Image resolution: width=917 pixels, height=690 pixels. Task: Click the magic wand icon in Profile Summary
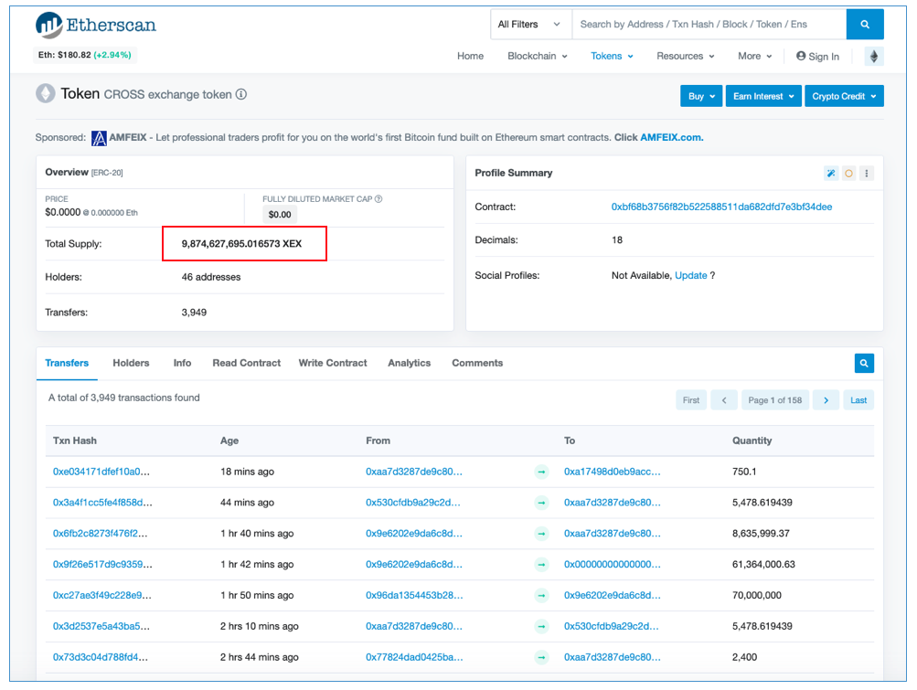pyautogui.click(x=830, y=174)
